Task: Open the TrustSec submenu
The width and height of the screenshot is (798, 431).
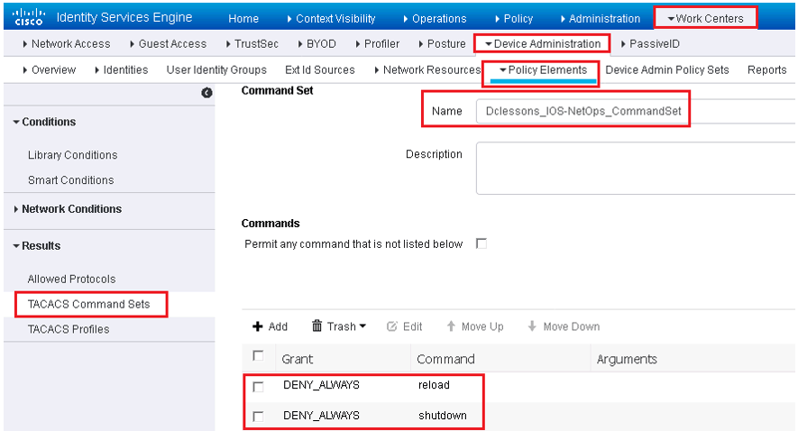Action: (x=252, y=44)
